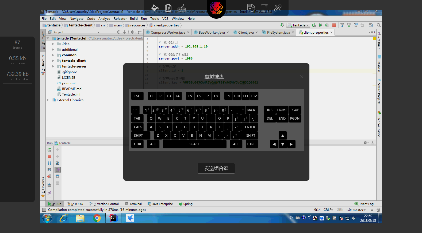This screenshot has width=422, height=233.
Task: Hide the Project panel with the hide icon
Action: (140, 32)
